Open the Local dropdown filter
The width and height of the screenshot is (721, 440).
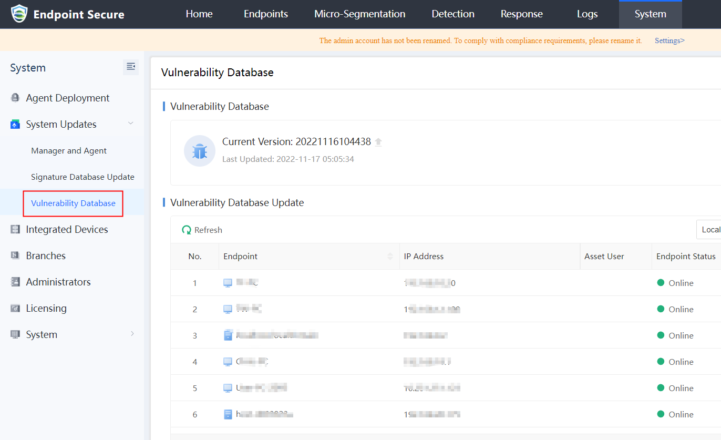pyautogui.click(x=709, y=230)
